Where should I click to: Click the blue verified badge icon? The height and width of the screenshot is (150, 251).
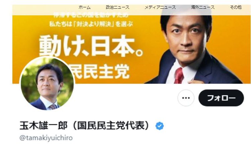(x=160, y=126)
